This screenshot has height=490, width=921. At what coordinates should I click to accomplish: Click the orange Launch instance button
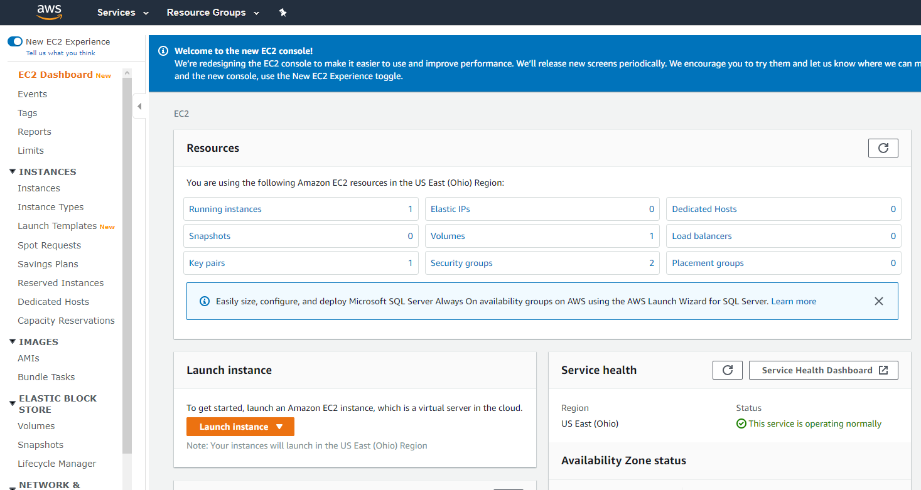point(240,427)
